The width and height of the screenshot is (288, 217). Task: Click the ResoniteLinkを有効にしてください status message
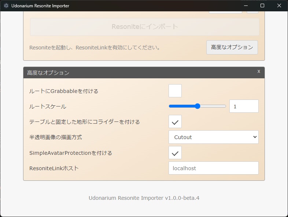point(95,48)
